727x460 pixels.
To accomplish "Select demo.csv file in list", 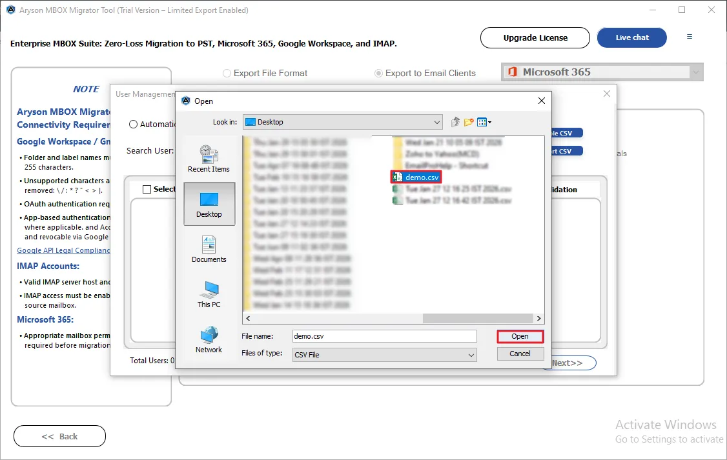I will pyautogui.click(x=416, y=177).
